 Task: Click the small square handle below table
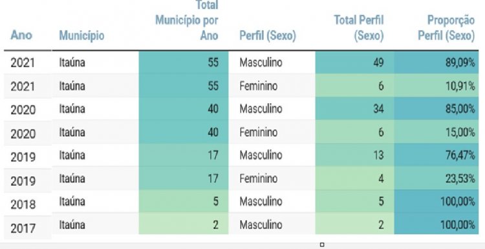pos(322,244)
